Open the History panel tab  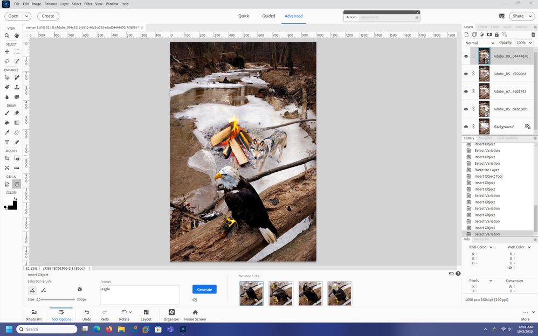[469, 138]
